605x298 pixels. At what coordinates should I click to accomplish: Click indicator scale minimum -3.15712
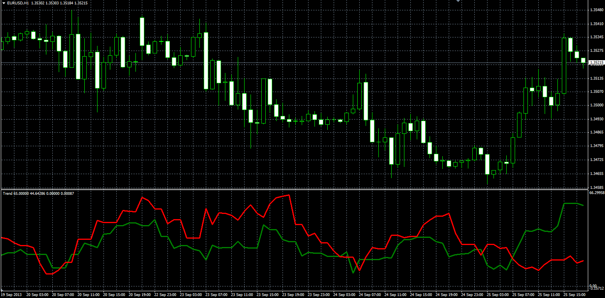(597, 288)
